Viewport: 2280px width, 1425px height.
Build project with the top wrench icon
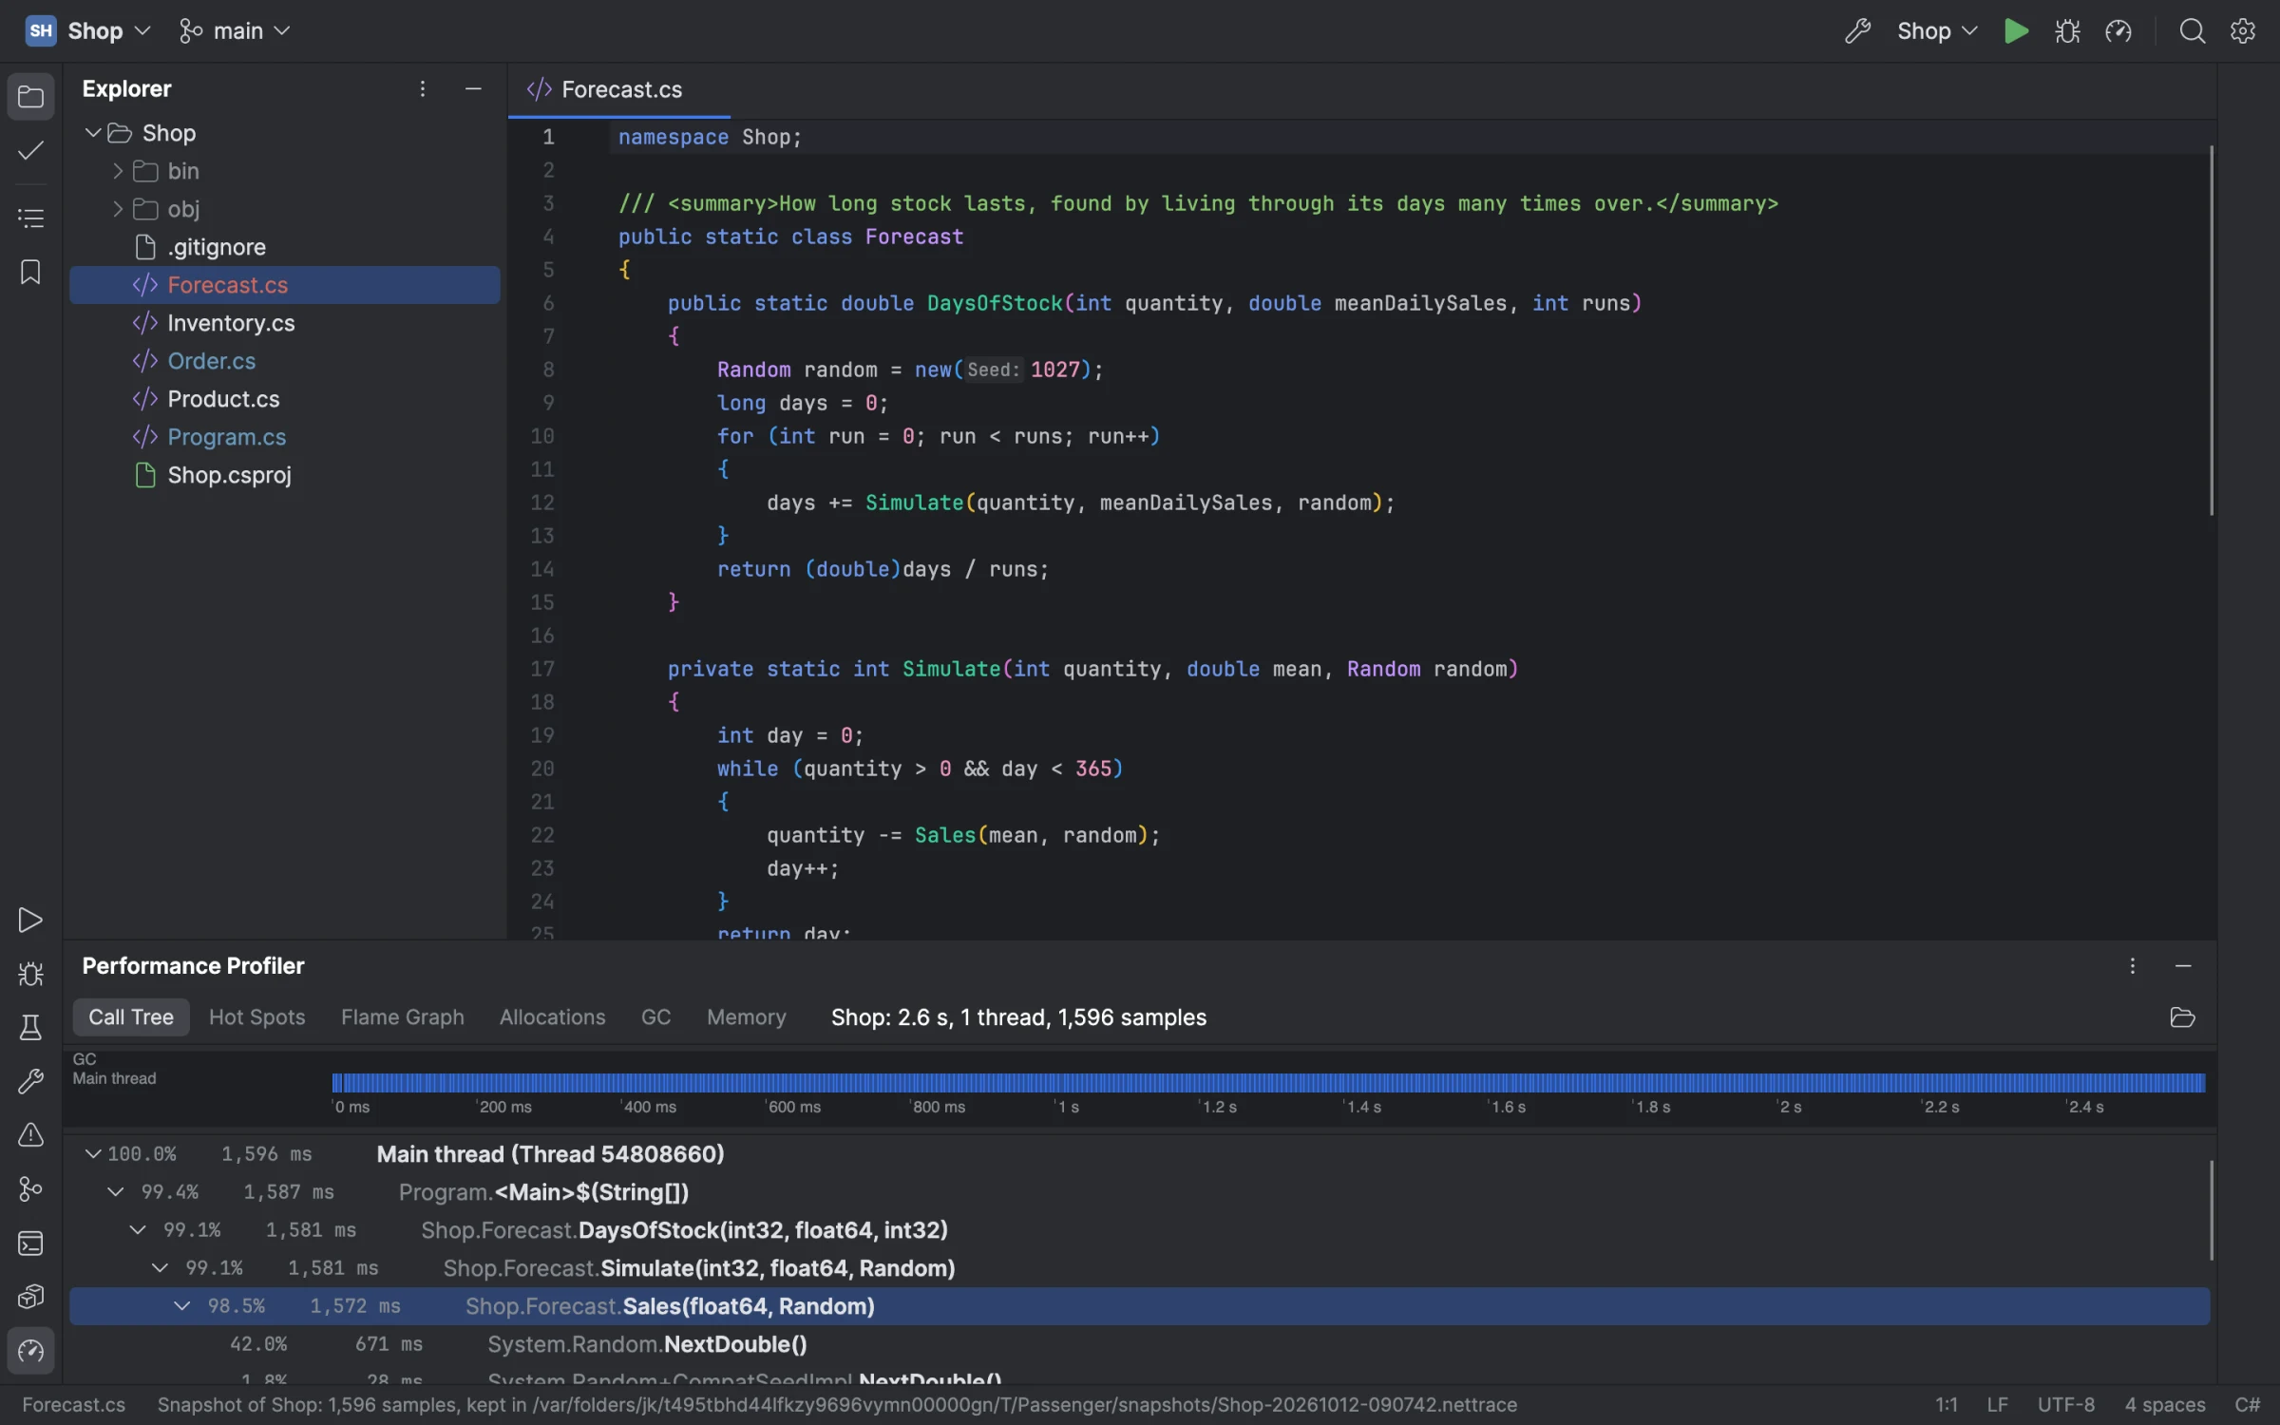(x=1857, y=31)
